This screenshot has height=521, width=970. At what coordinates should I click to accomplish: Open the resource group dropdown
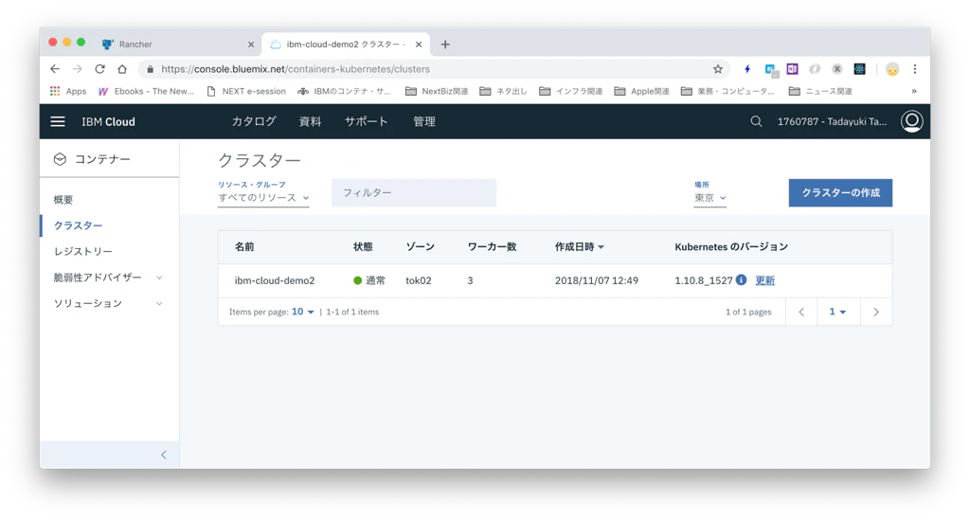[263, 198]
